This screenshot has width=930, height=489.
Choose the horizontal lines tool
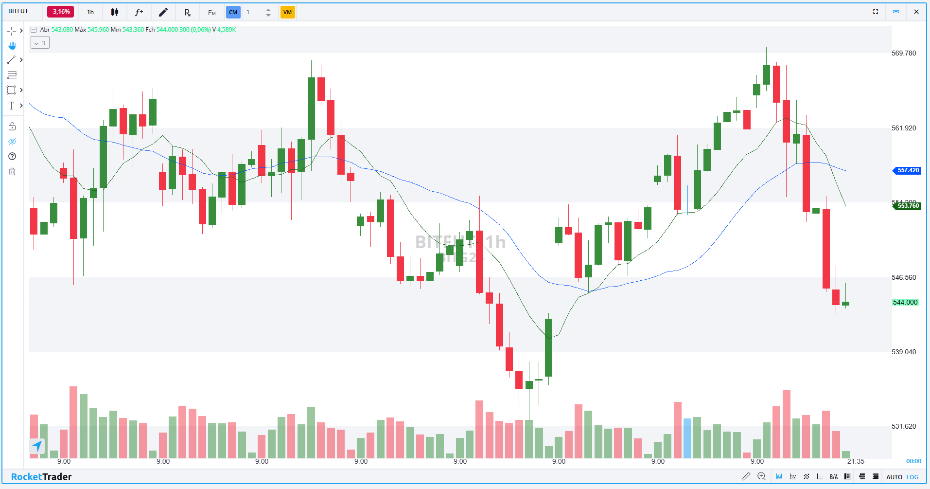pos(12,75)
